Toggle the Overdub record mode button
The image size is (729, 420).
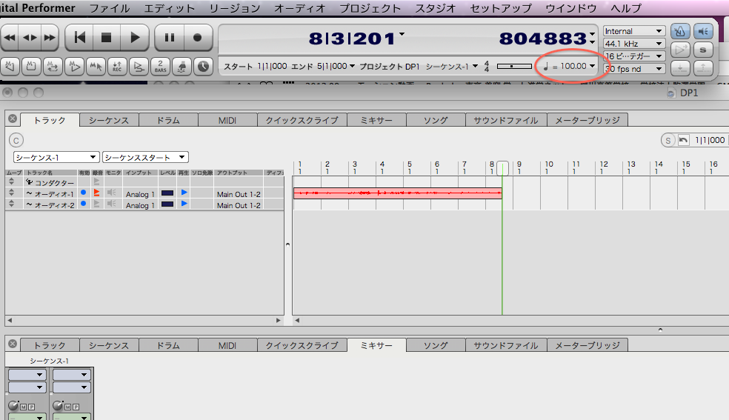[139, 67]
